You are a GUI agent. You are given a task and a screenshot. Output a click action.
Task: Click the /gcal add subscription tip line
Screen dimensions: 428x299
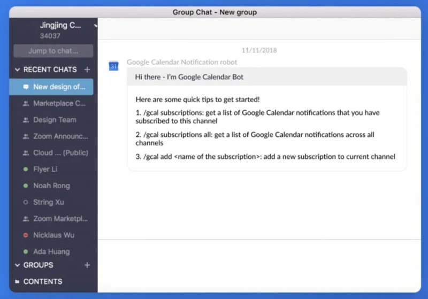coord(265,157)
